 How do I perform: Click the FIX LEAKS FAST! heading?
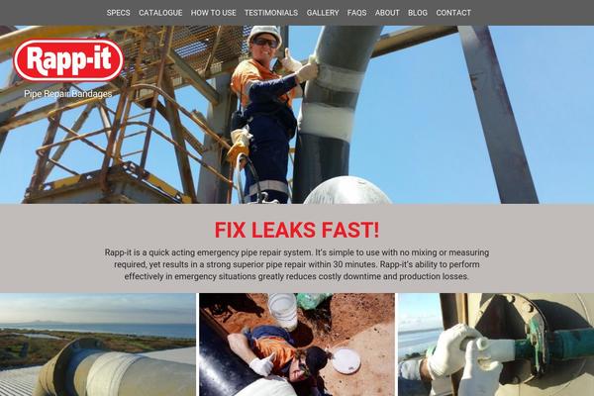297,230
